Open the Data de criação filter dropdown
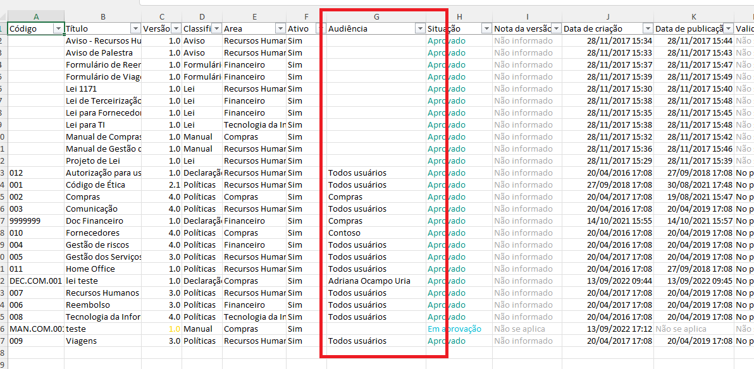Viewport: 754px width, 369px height. point(648,29)
